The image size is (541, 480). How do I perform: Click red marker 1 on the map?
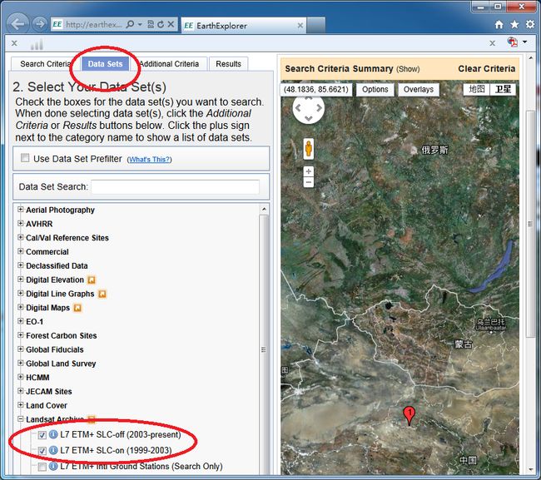409,415
